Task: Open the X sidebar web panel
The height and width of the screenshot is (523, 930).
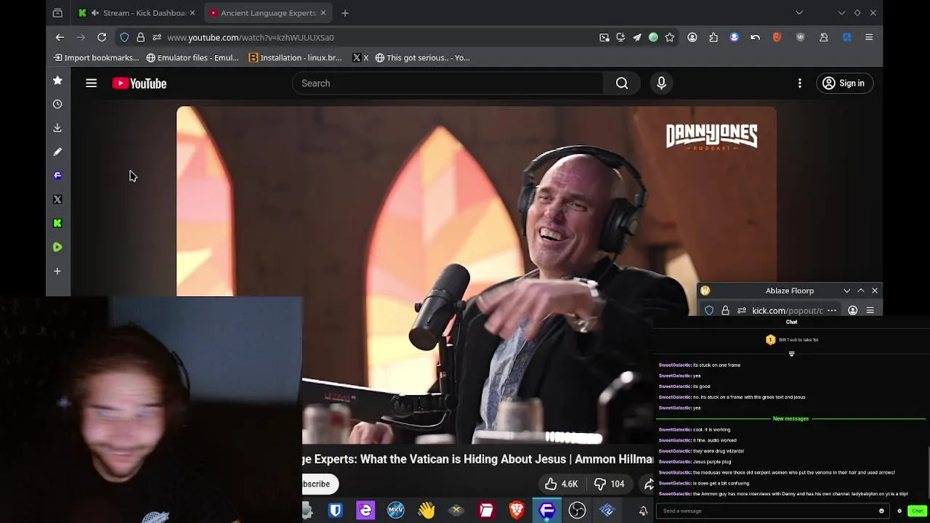Action: tap(57, 199)
